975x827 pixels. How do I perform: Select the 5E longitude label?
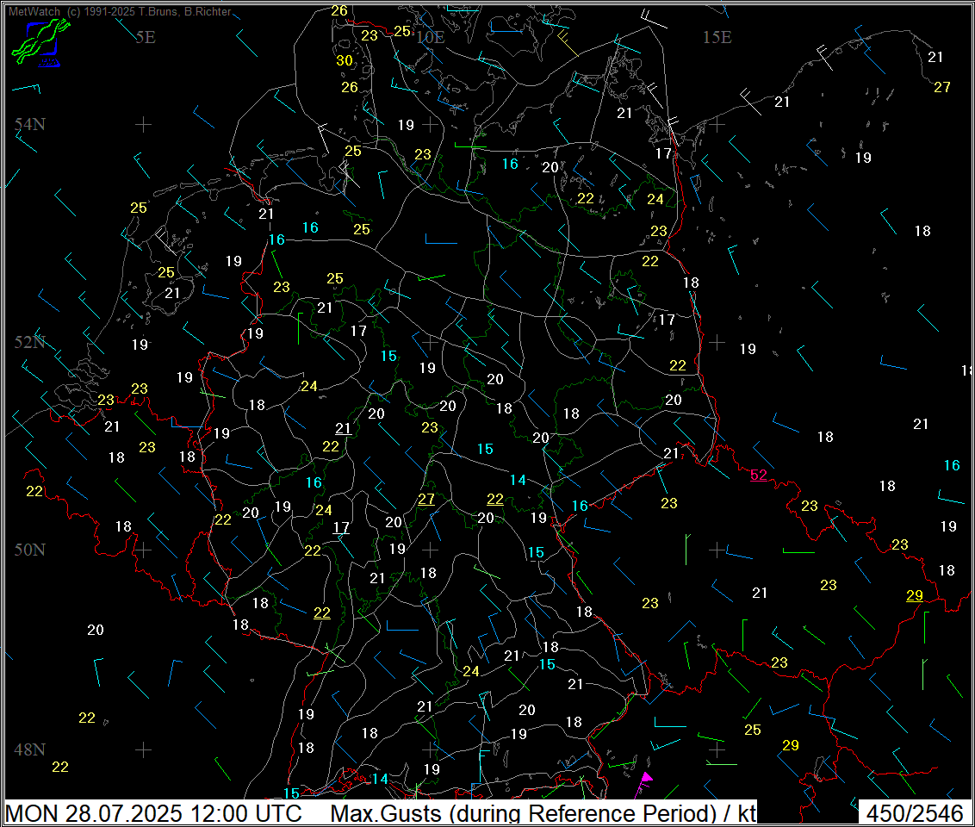pyautogui.click(x=146, y=37)
